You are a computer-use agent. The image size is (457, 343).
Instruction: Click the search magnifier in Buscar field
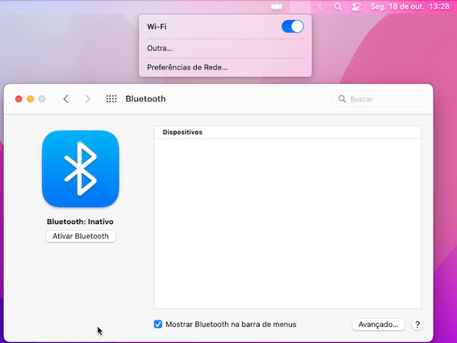click(342, 99)
